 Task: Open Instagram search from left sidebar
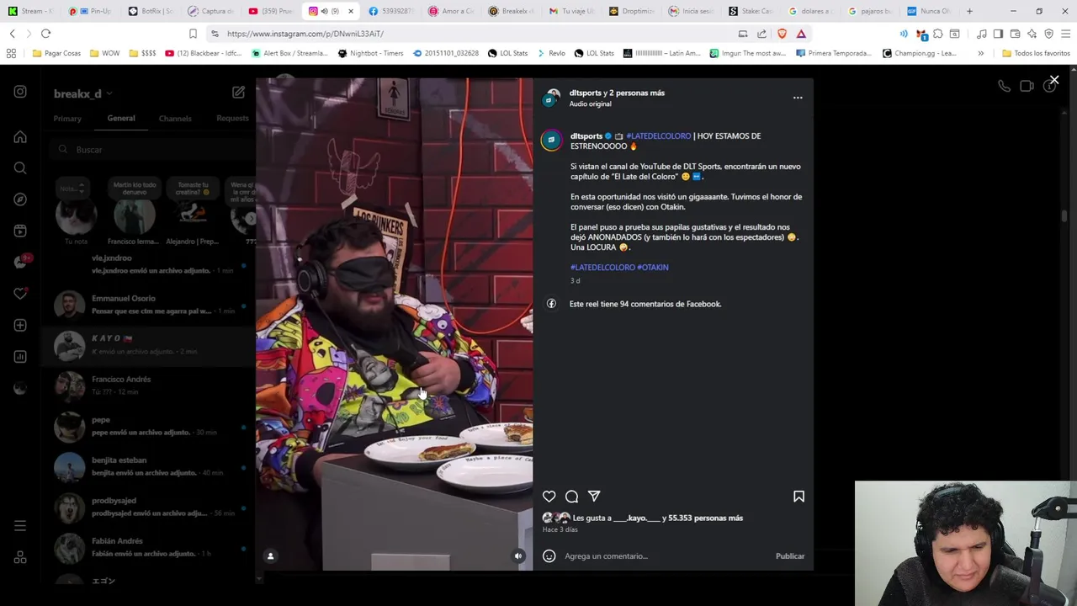click(20, 167)
